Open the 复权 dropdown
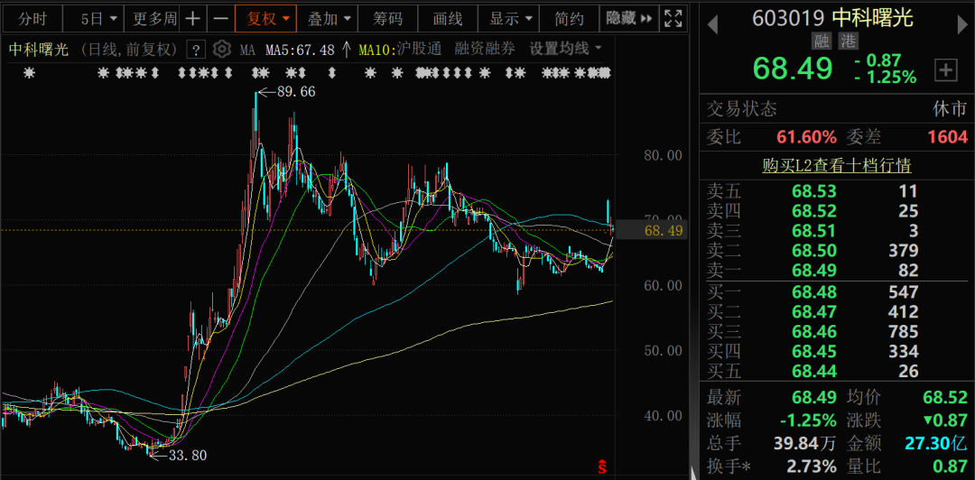975x480 pixels. click(x=269, y=18)
